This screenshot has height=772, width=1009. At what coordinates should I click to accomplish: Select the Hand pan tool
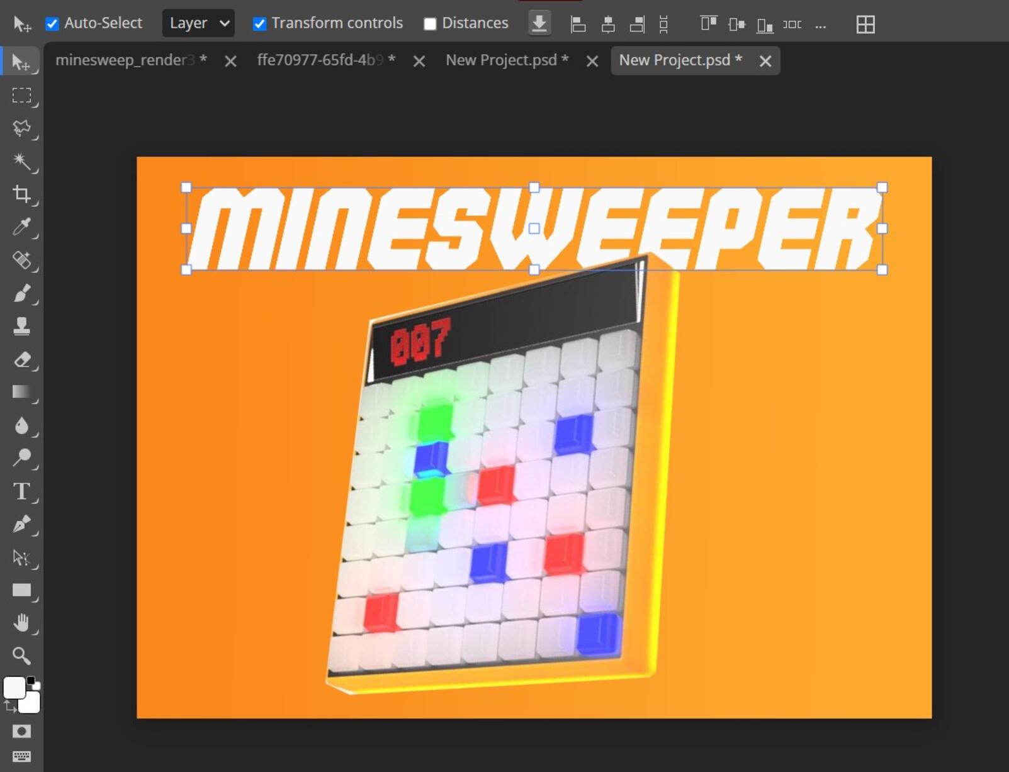tap(21, 623)
